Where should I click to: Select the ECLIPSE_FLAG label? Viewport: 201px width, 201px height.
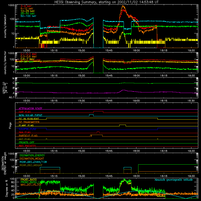click(28, 129)
